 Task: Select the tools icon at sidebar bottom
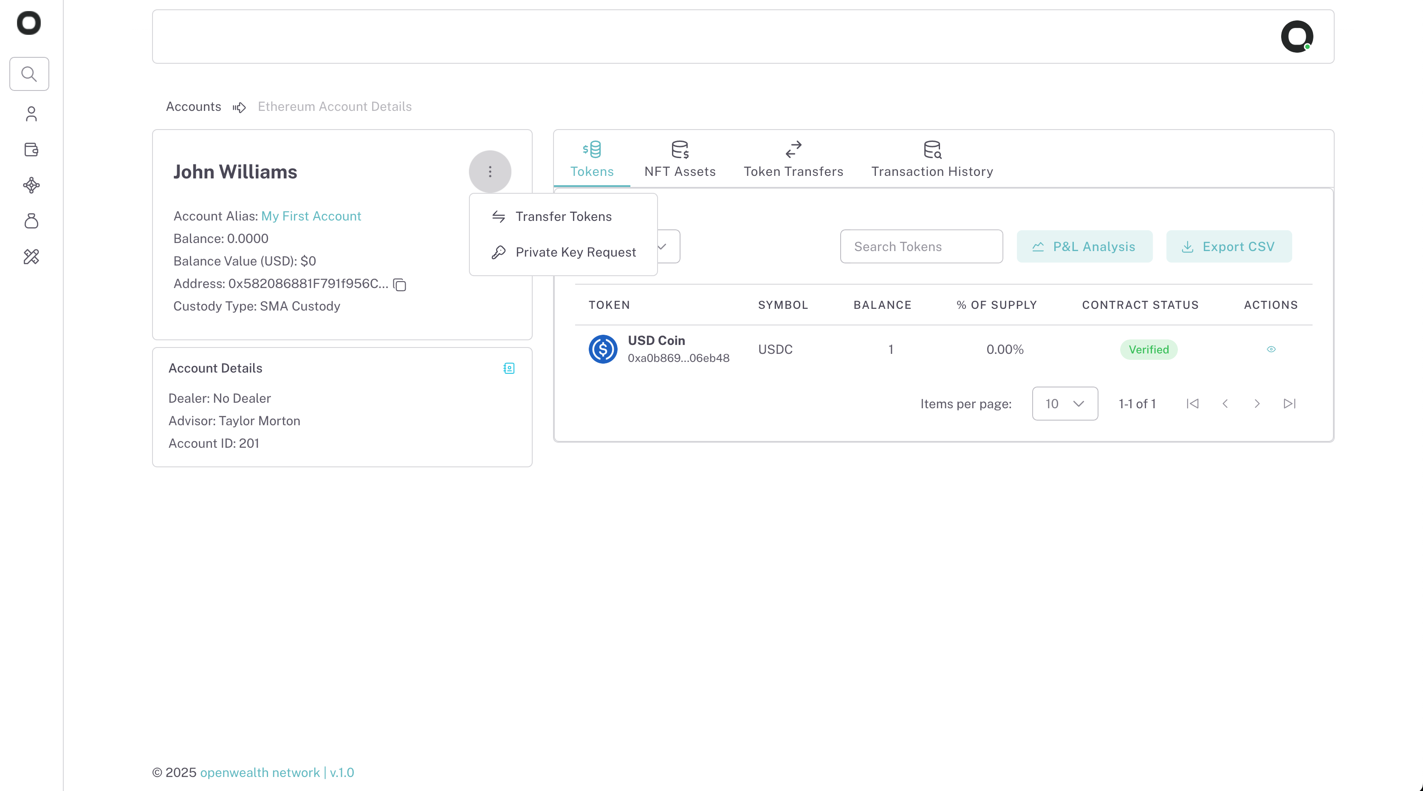[x=31, y=256]
